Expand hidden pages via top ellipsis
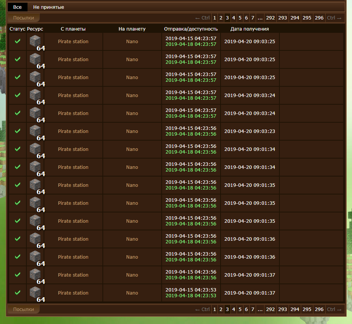 260,18
